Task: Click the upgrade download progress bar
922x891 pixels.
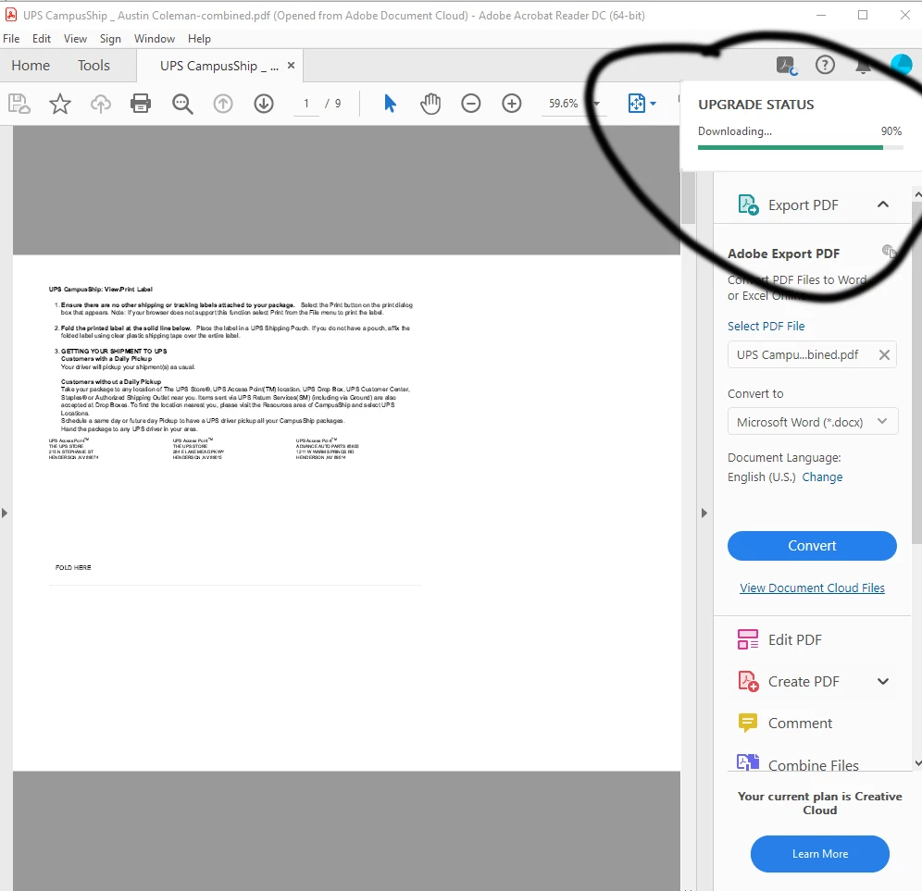Action: click(800, 147)
